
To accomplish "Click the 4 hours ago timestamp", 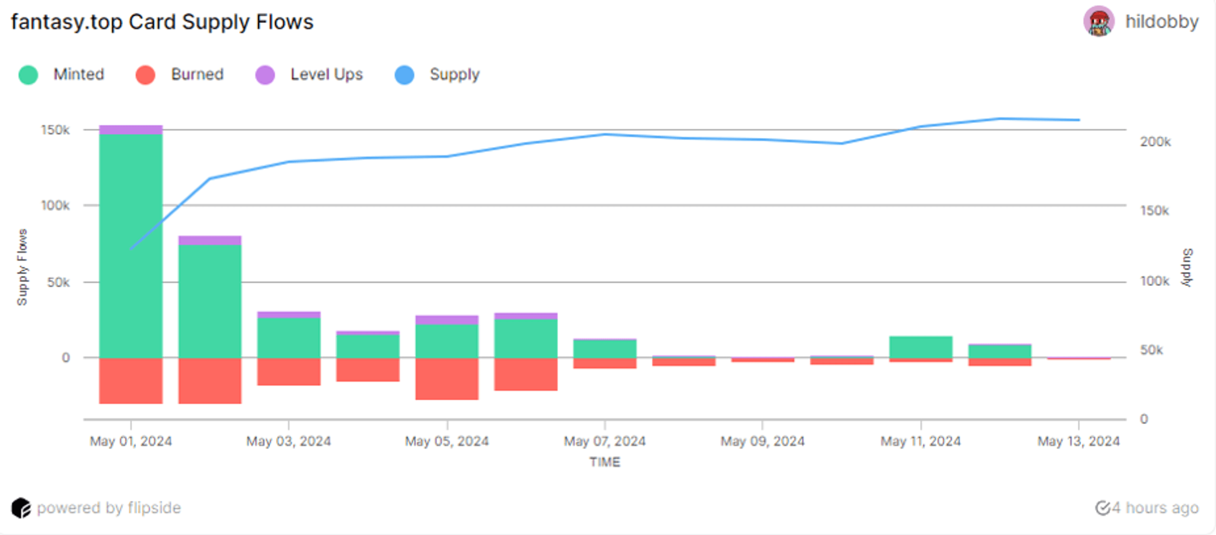I will click(x=1155, y=508).
